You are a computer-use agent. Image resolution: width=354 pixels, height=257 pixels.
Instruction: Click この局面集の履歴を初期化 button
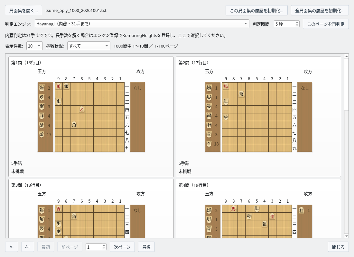point(256,11)
